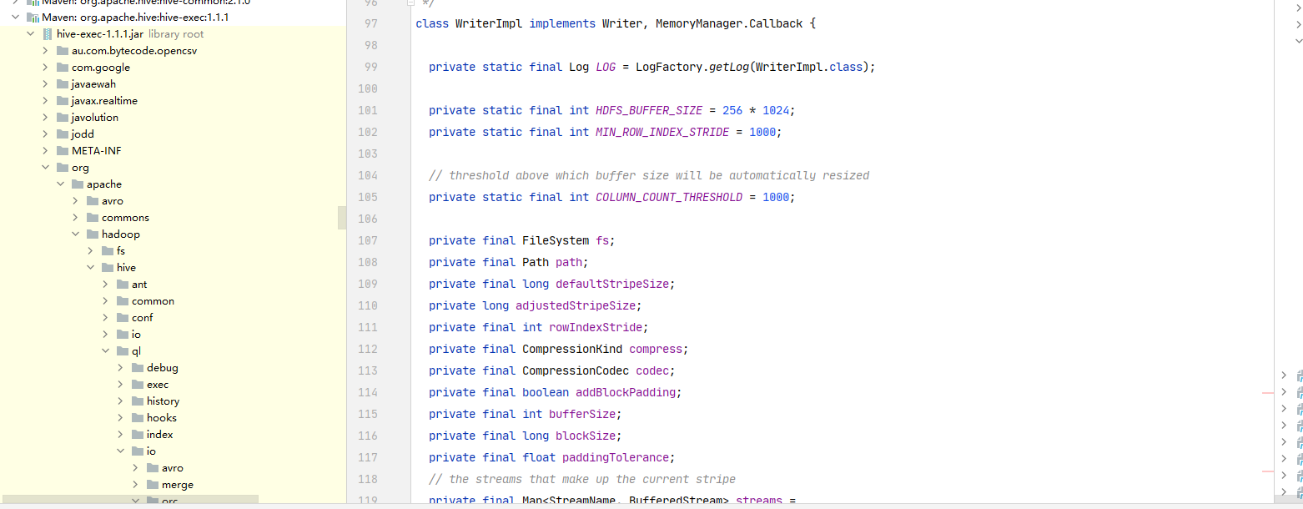
Task: Expand the history package node
Action: [121, 401]
